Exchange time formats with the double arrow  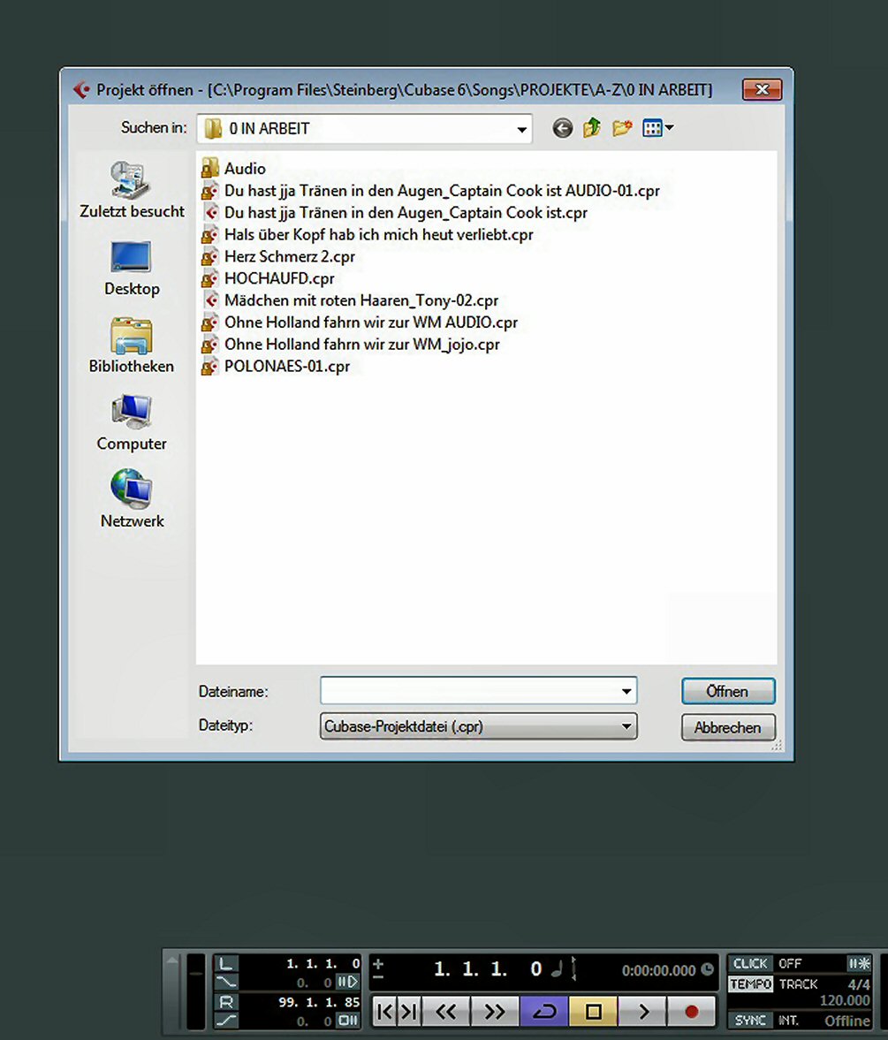click(x=573, y=968)
